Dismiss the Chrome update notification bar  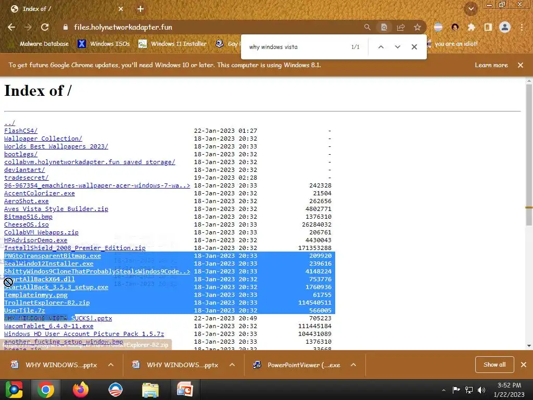coord(521,65)
